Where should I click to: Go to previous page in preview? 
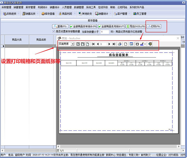click(x=98, y=44)
